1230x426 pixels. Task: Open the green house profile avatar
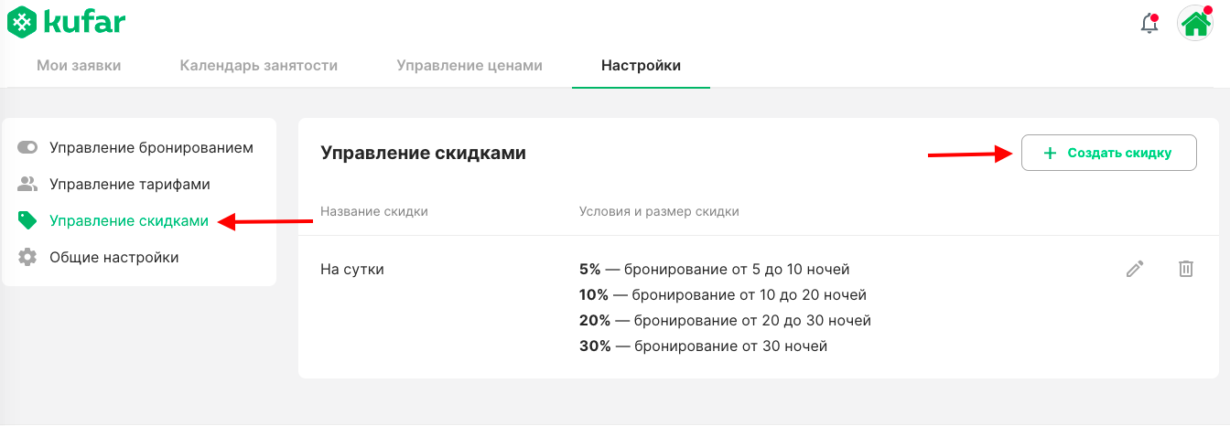pos(1195,24)
